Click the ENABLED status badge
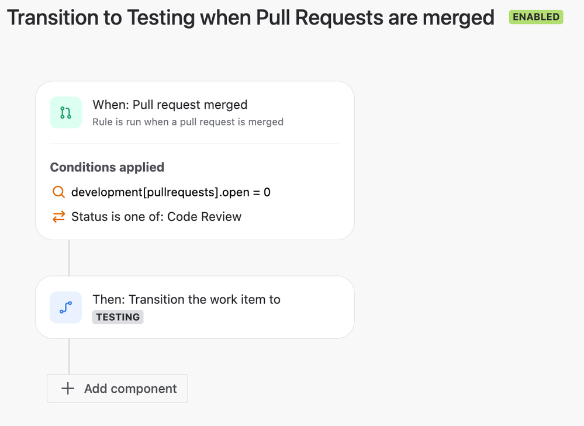Image resolution: width=584 pixels, height=426 pixels. click(x=536, y=17)
